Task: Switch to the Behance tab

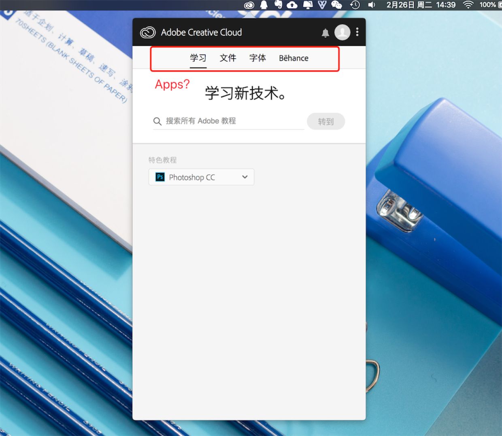Action: pyautogui.click(x=294, y=58)
